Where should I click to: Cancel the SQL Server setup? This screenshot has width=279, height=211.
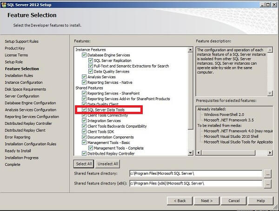(x=234, y=201)
